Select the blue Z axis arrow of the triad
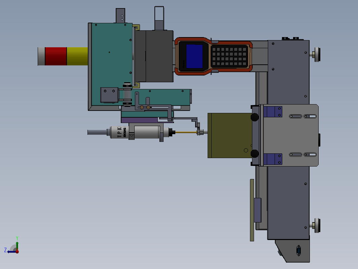The height and width of the screenshot is (269, 358). click(11, 252)
